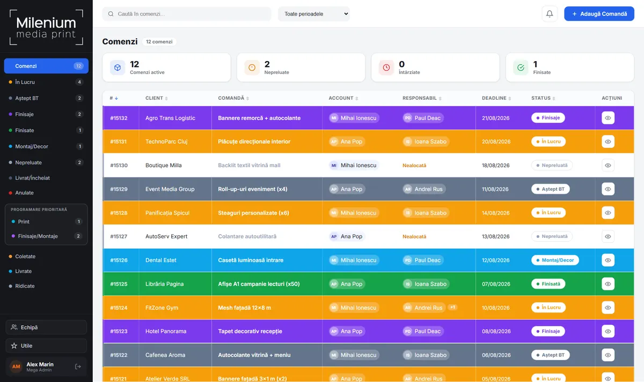View order #15128 with eye icon

tap(608, 213)
